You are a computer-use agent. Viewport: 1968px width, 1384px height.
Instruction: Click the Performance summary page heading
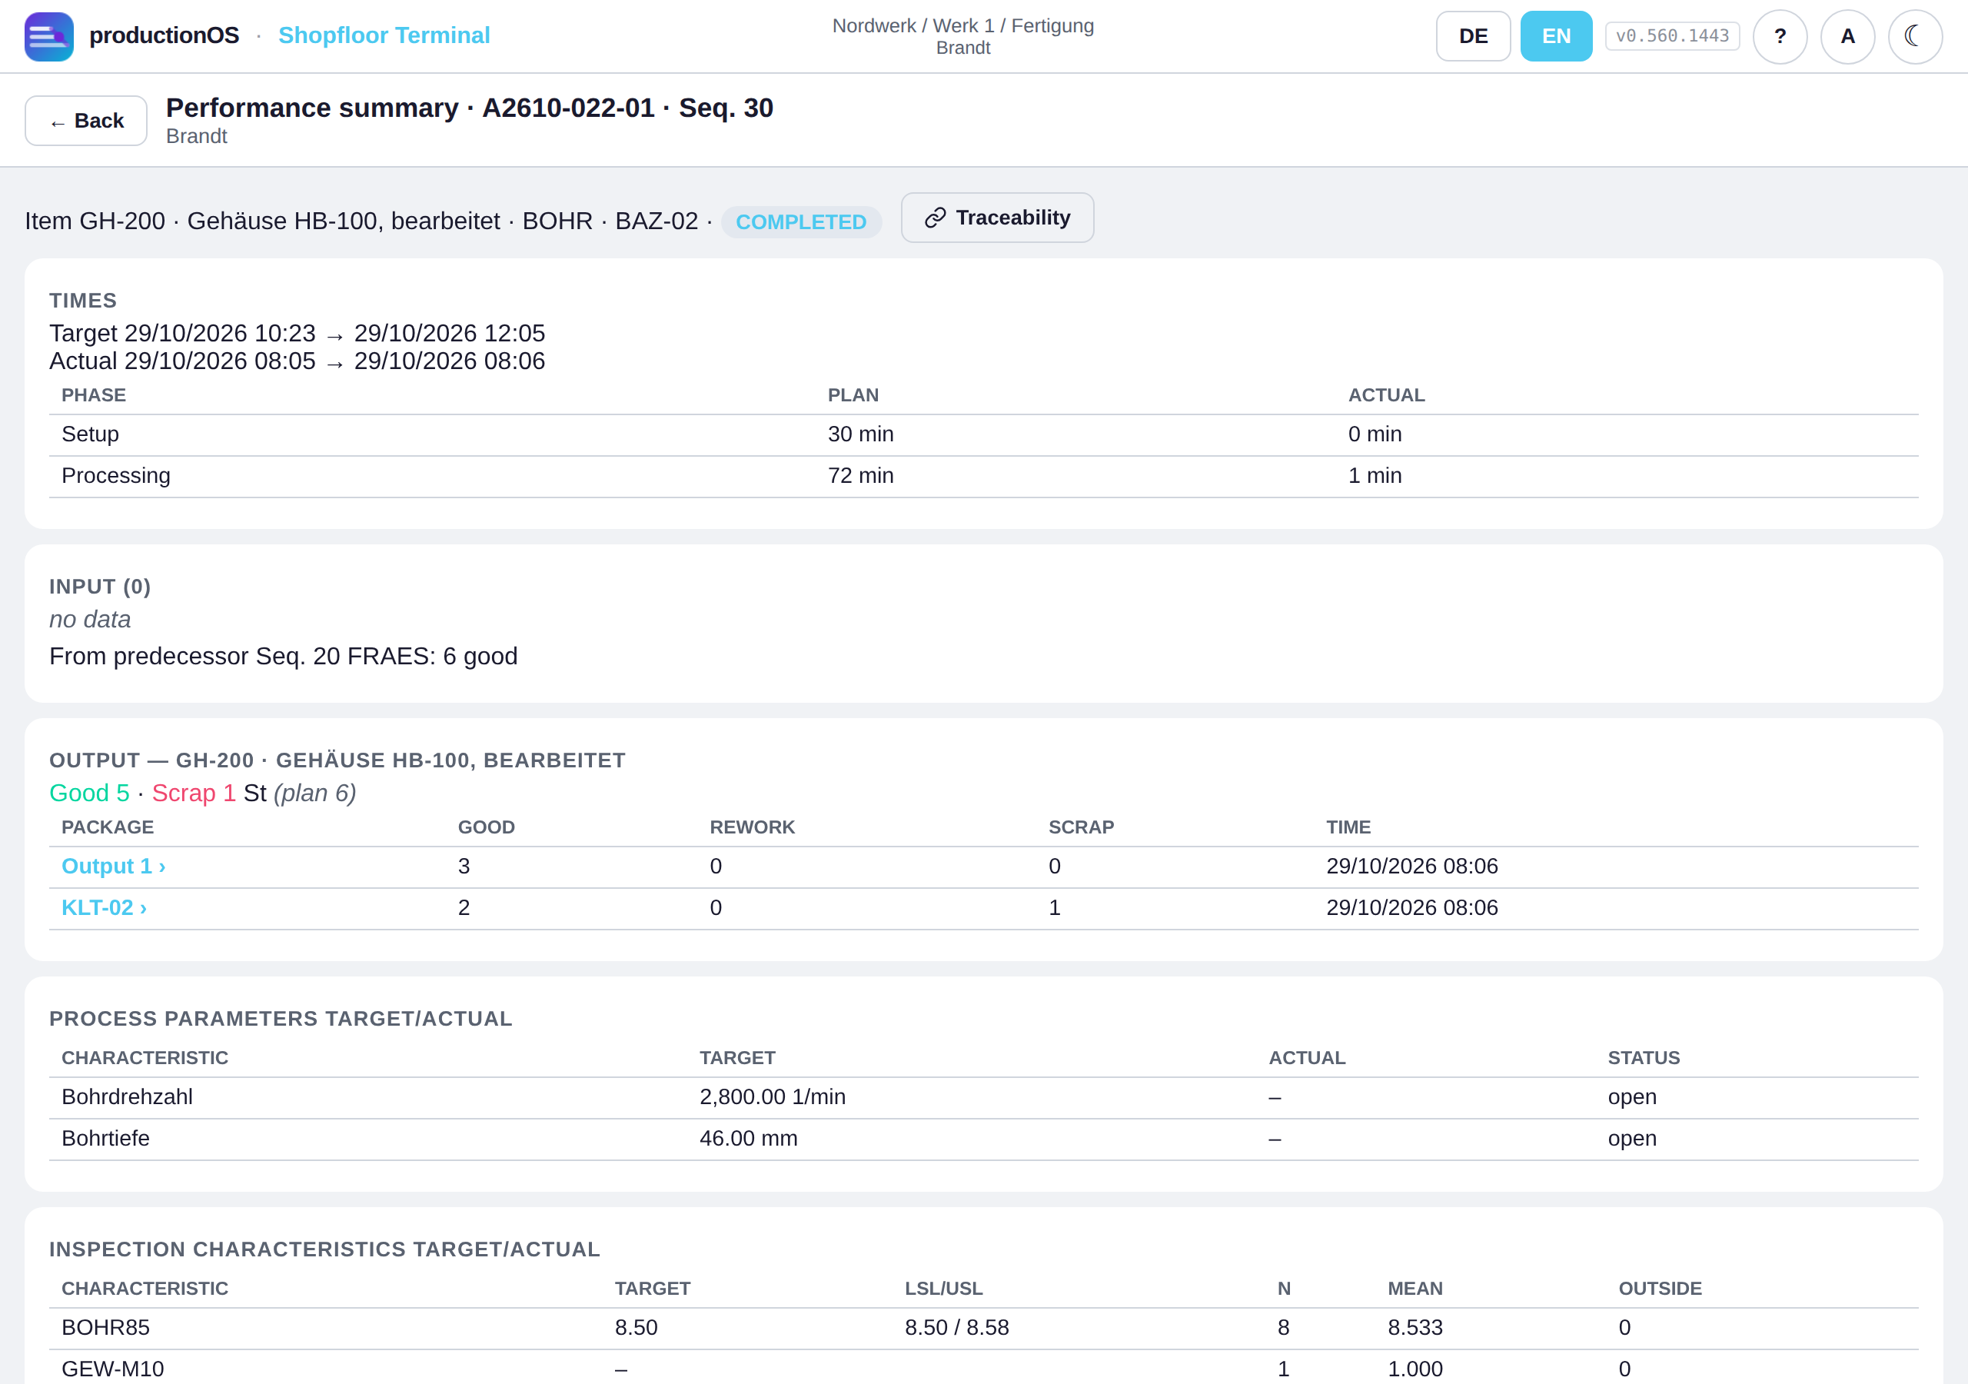pos(470,108)
